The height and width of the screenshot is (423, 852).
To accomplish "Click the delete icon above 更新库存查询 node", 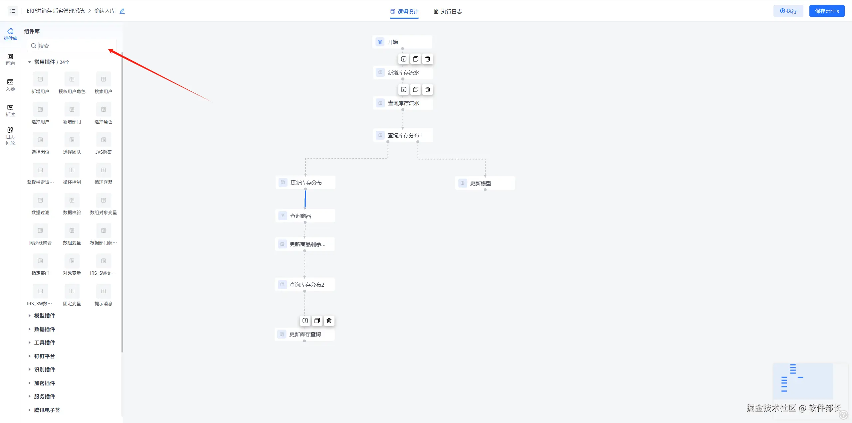I will (329, 321).
